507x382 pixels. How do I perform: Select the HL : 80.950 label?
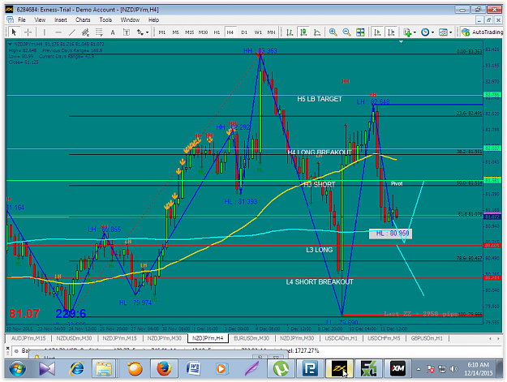391,234
